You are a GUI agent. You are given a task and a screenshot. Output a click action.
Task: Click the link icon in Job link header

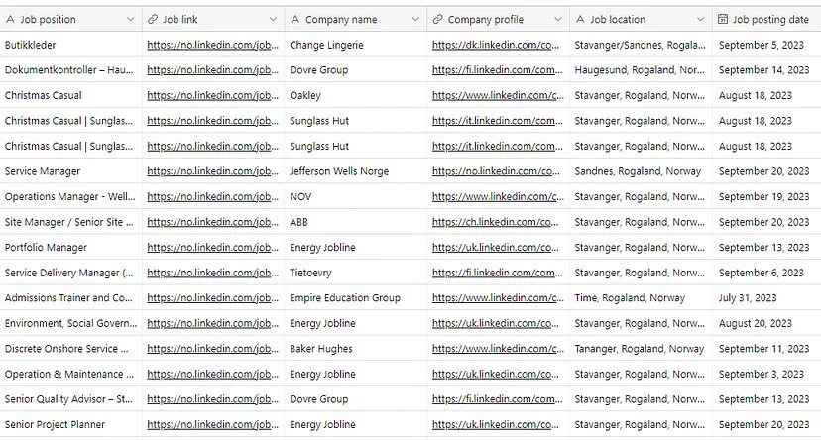click(152, 19)
